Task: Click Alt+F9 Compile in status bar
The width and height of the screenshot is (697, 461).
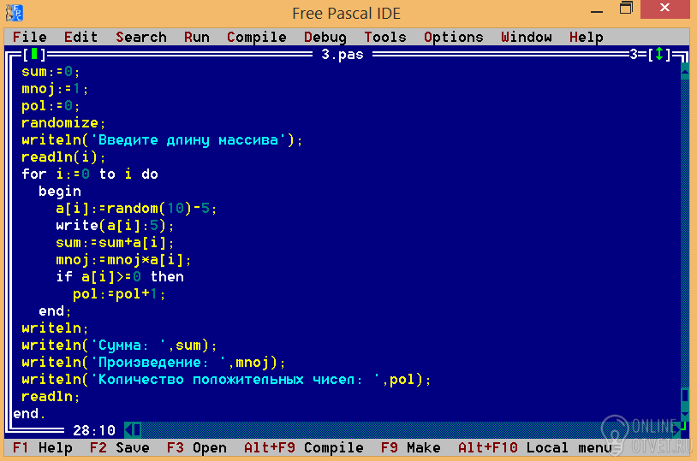Action: (x=304, y=447)
